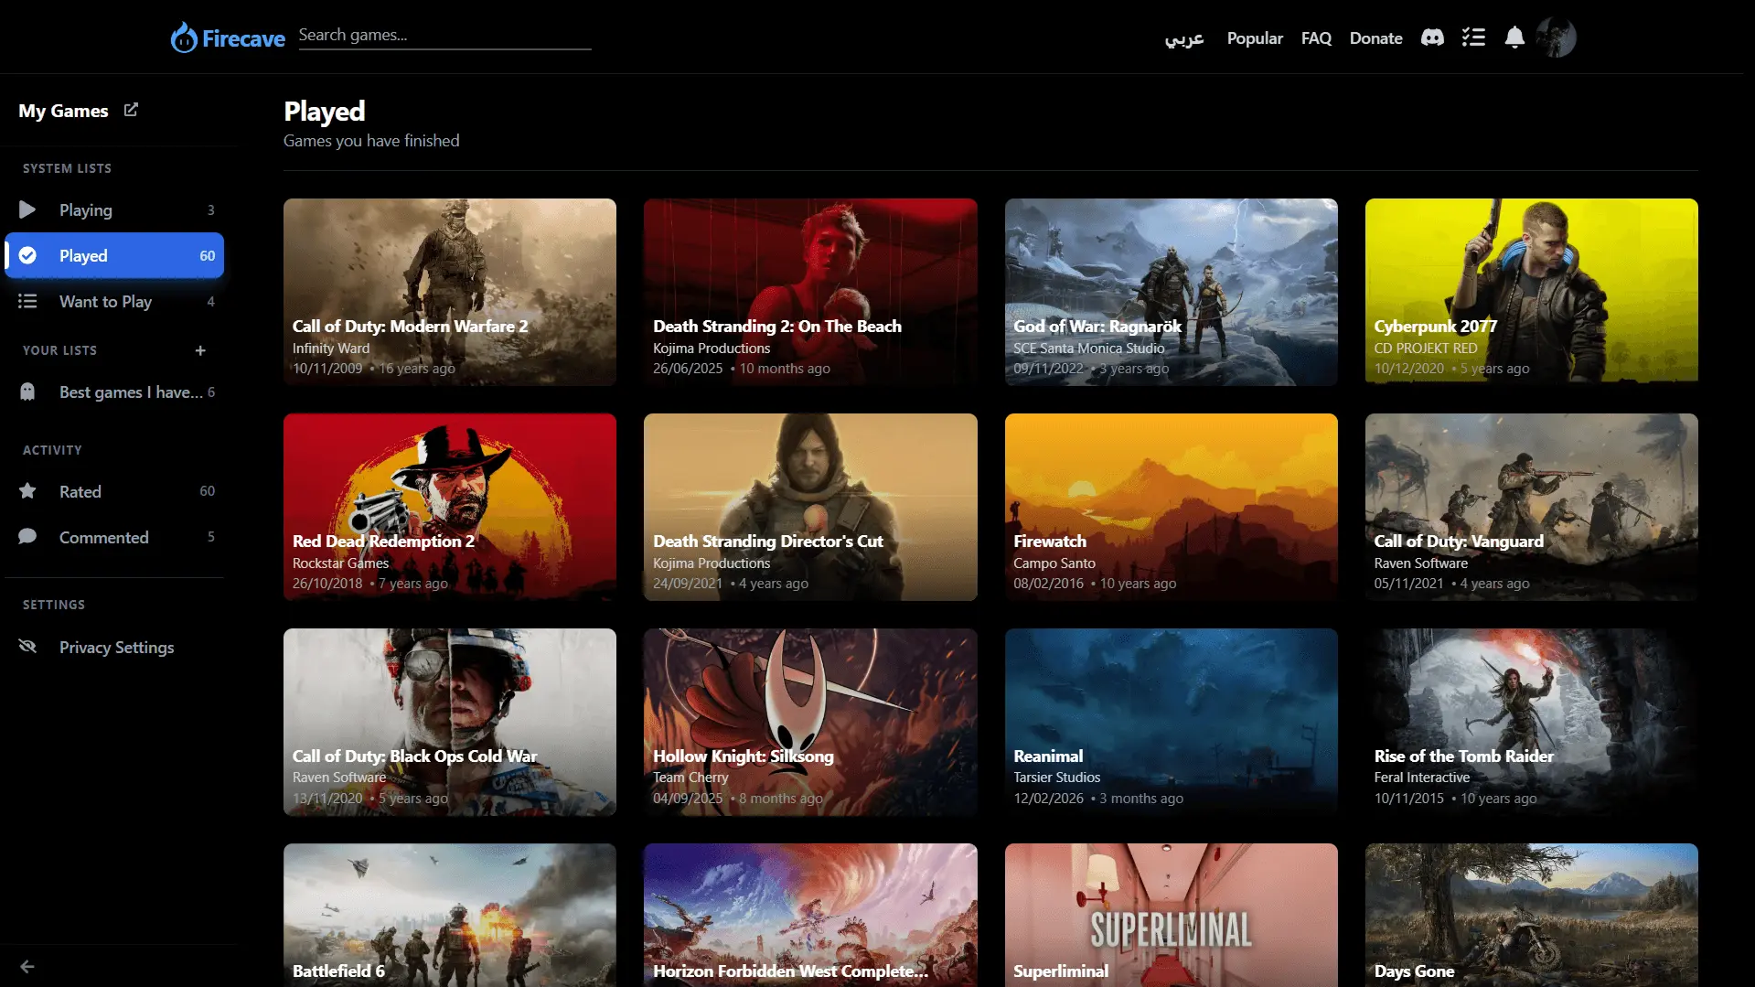Viewport: 1755px width, 987px height.
Task: Select the Playing list
Action: [x=114, y=209]
